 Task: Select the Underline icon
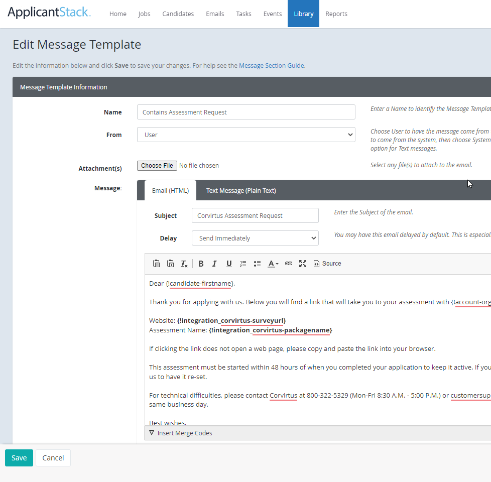(229, 263)
